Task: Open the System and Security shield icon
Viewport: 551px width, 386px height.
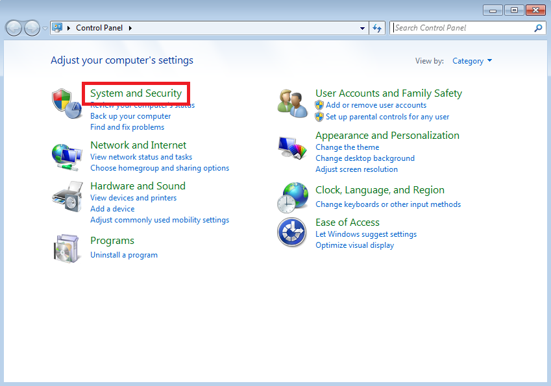Action: pos(66,104)
